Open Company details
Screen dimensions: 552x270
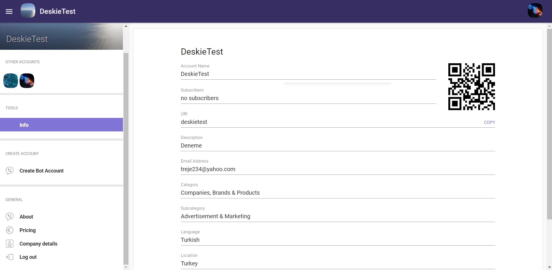(x=38, y=244)
